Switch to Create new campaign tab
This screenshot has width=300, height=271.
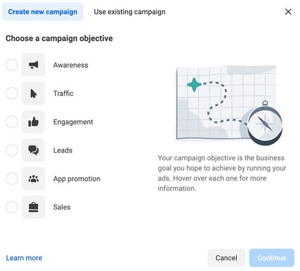tap(42, 12)
